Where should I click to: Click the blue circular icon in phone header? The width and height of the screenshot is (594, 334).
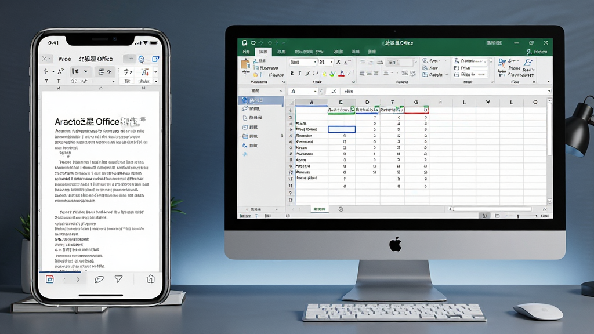pos(142,59)
